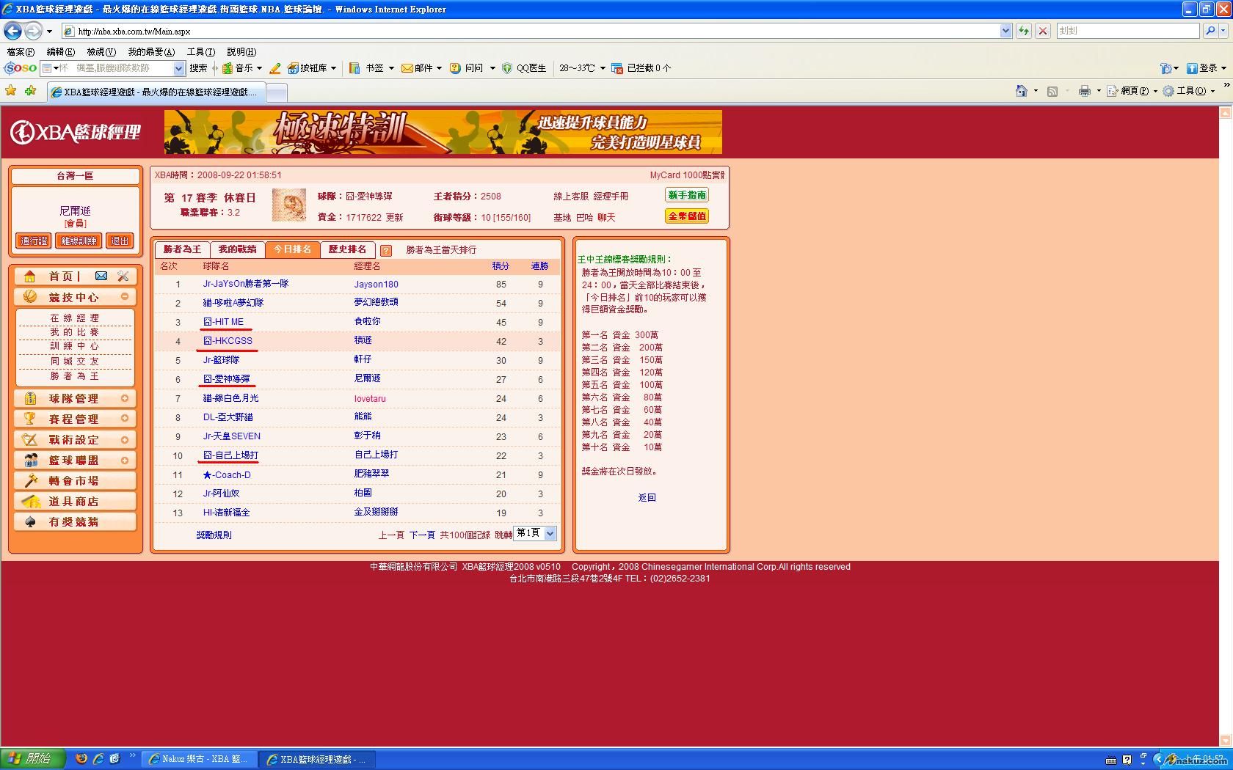Click the Favorites star icon

pos(11,91)
